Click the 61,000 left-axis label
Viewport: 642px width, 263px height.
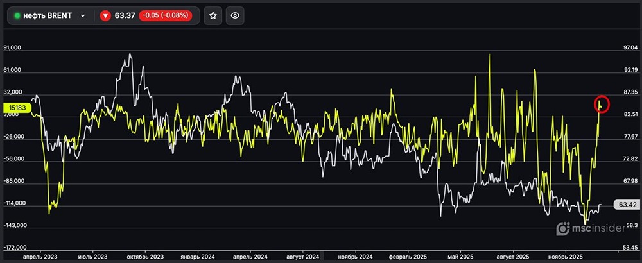[12, 70]
